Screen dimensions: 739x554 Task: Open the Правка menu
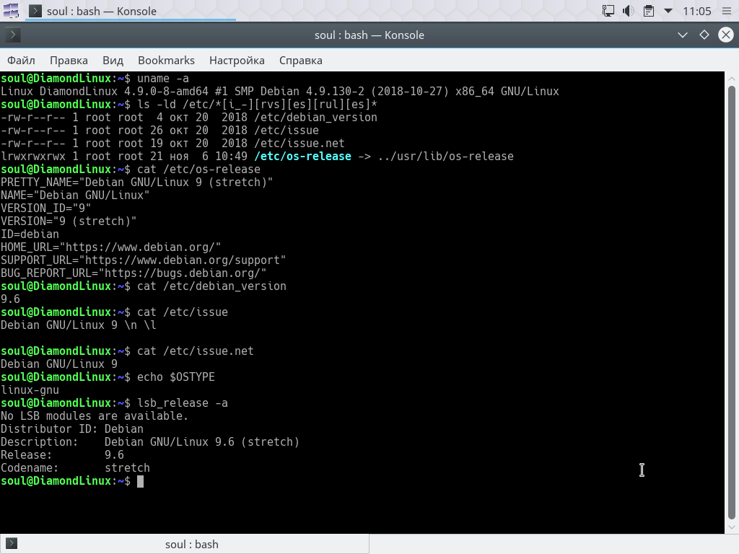69,61
